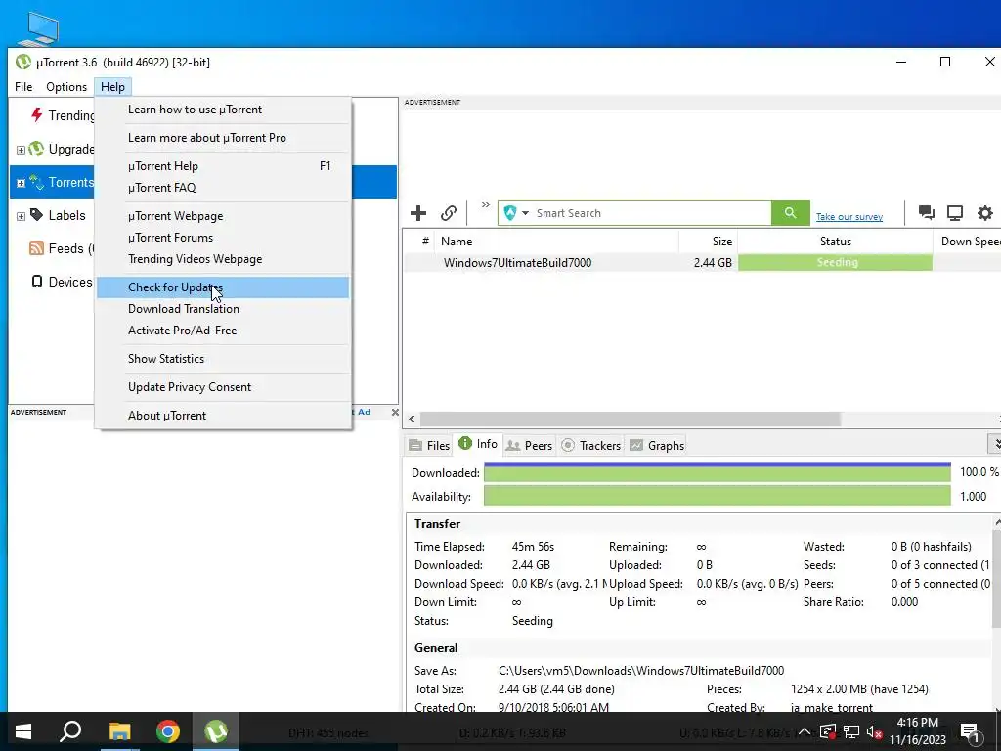
Task: Click the Upgrade µTorrent logo icon
Action: 36,149
